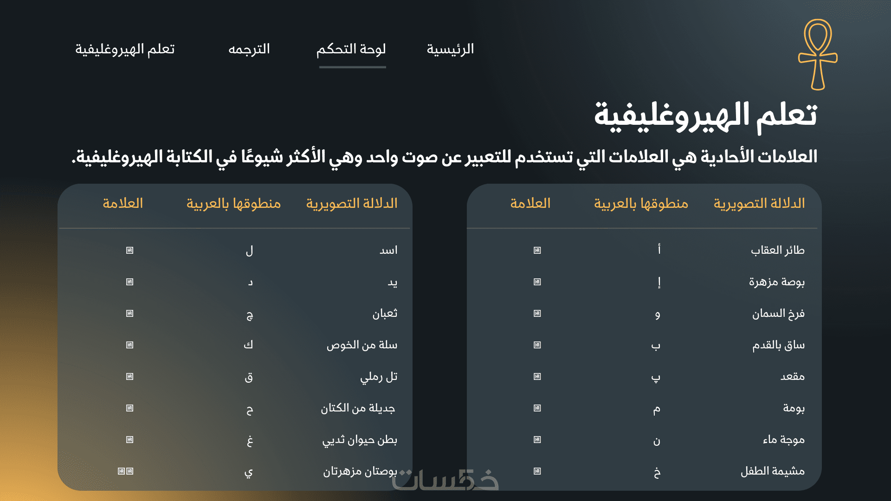This screenshot has width=891, height=501.
Task: Switch to لوحة التحكم tab
Action: (351, 49)
